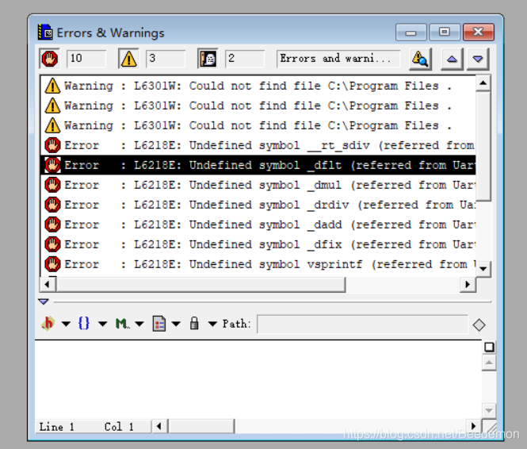
Task: Minimize the Errors & Warnings window
Action: coord(411,33)
